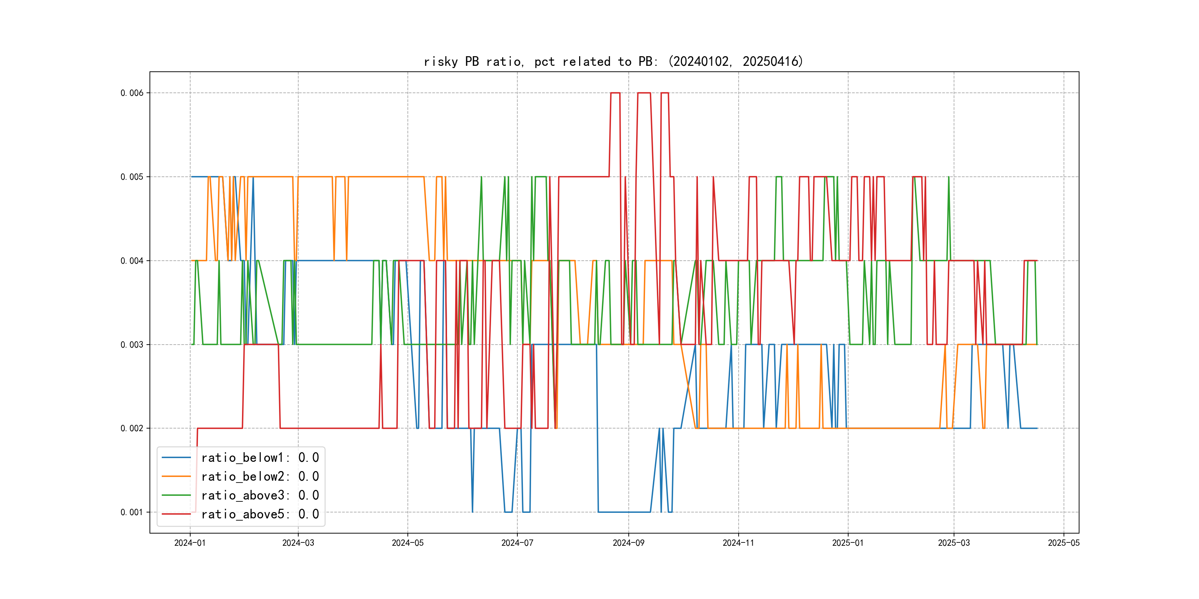Click the 2024-01 x-axis tick label
The width and height of the screenshot is (1199, 599).
coord(190,543)
